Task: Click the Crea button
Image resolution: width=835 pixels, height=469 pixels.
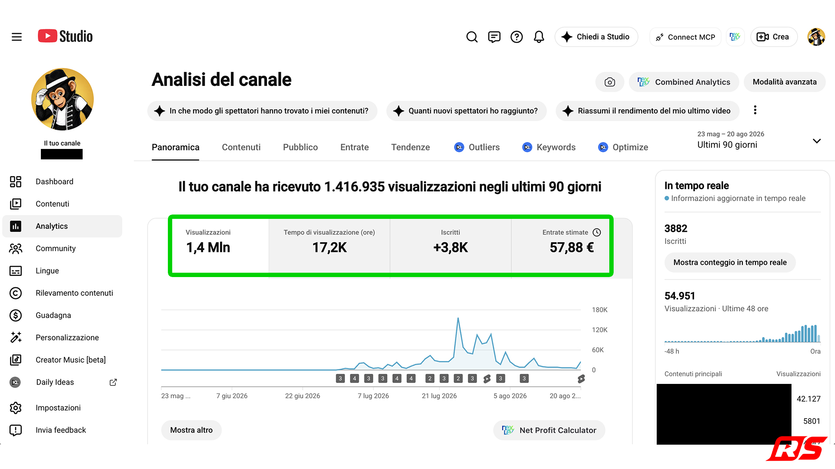Action: coord(774,37)
